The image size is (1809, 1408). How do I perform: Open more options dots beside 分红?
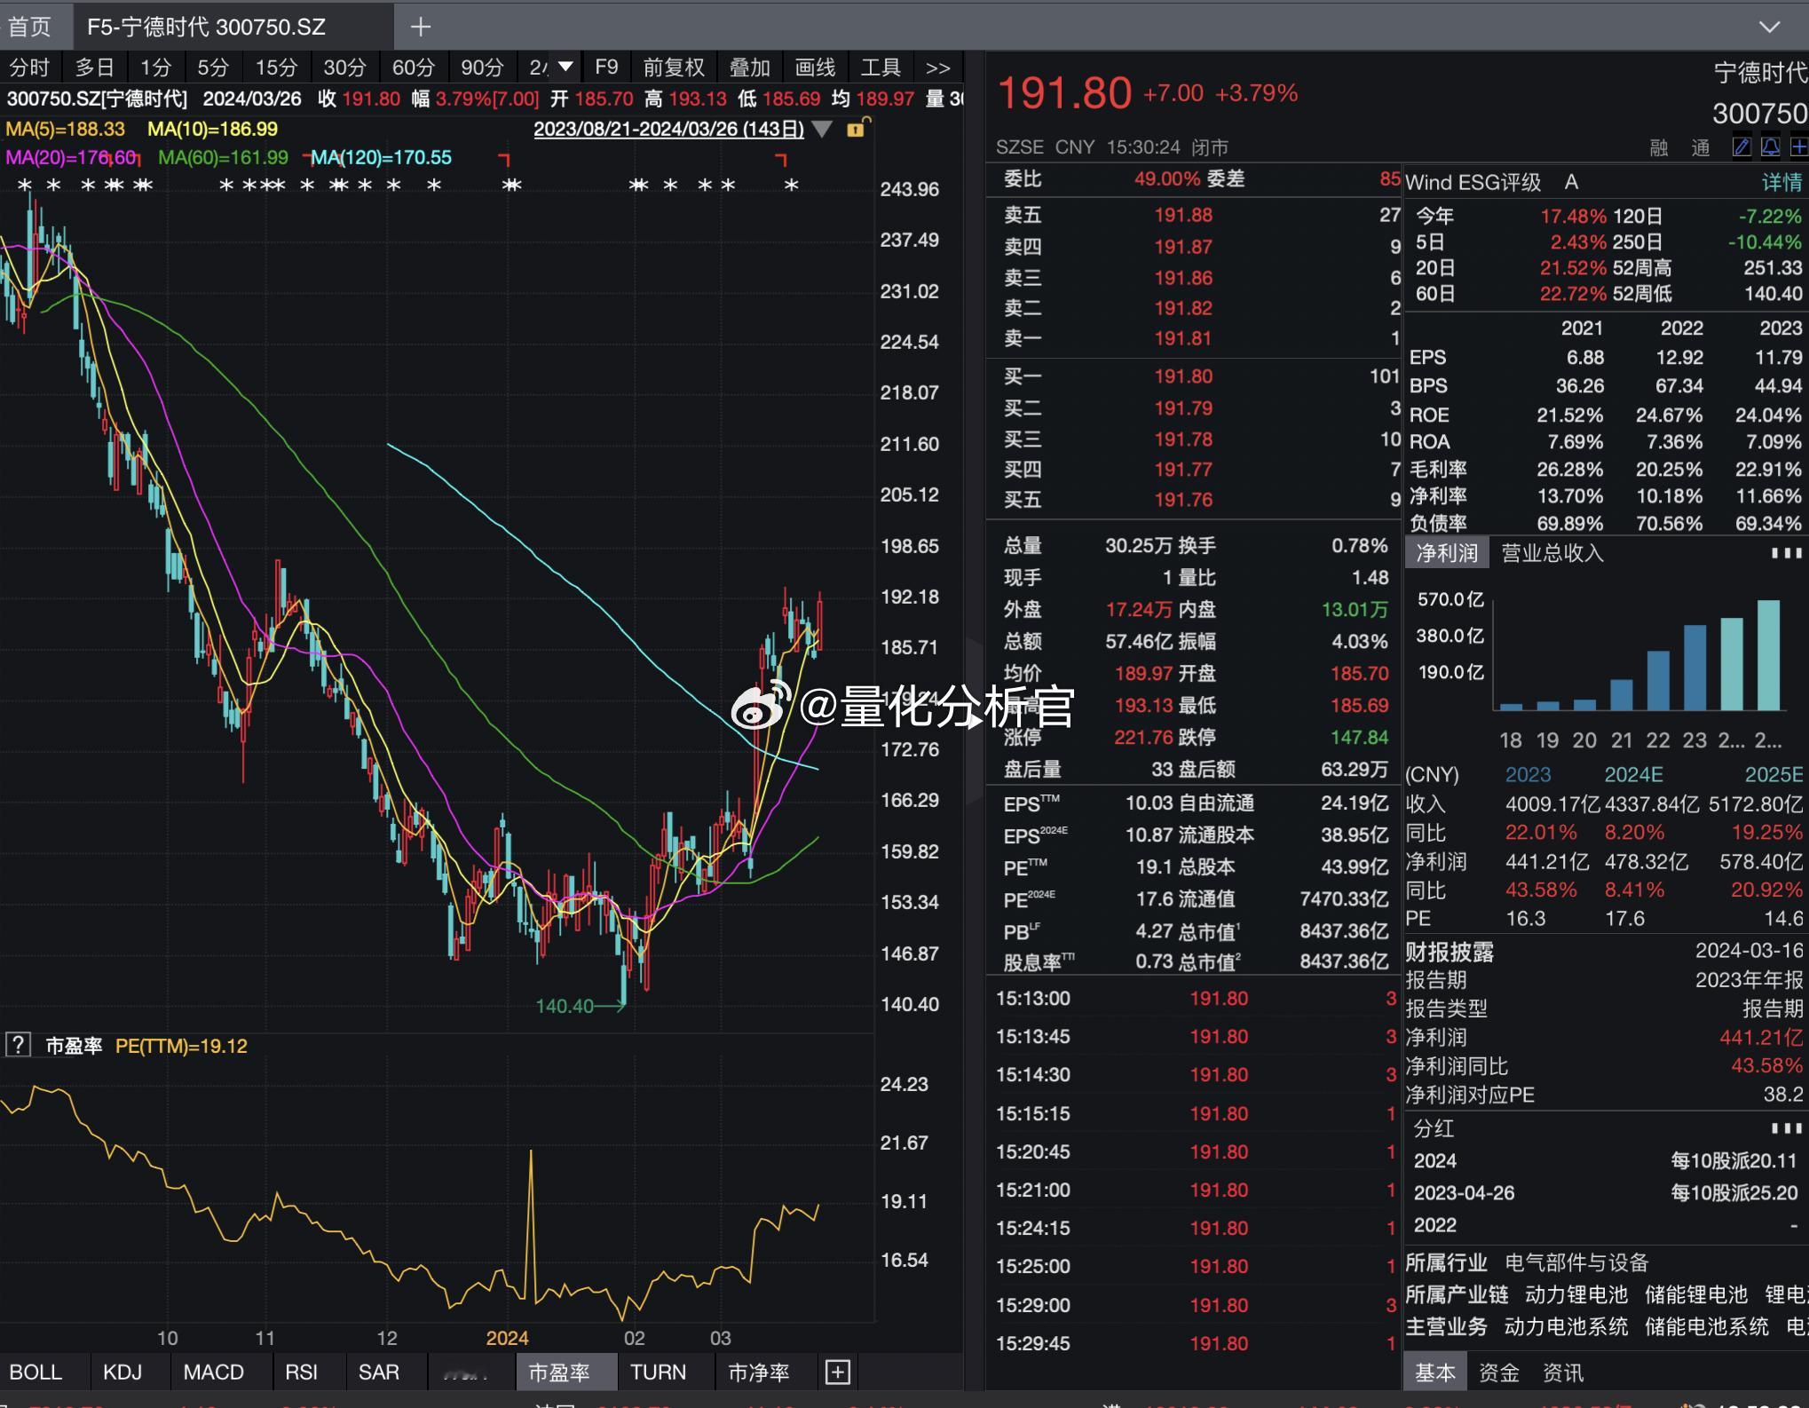coord(1786,1127)
